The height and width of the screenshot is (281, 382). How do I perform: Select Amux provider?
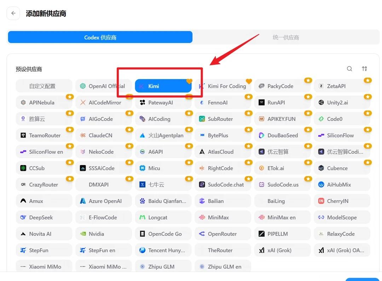[x=44, y=201]
